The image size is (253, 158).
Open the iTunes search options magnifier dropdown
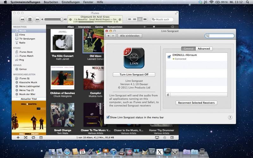click(x=154, y=19)
